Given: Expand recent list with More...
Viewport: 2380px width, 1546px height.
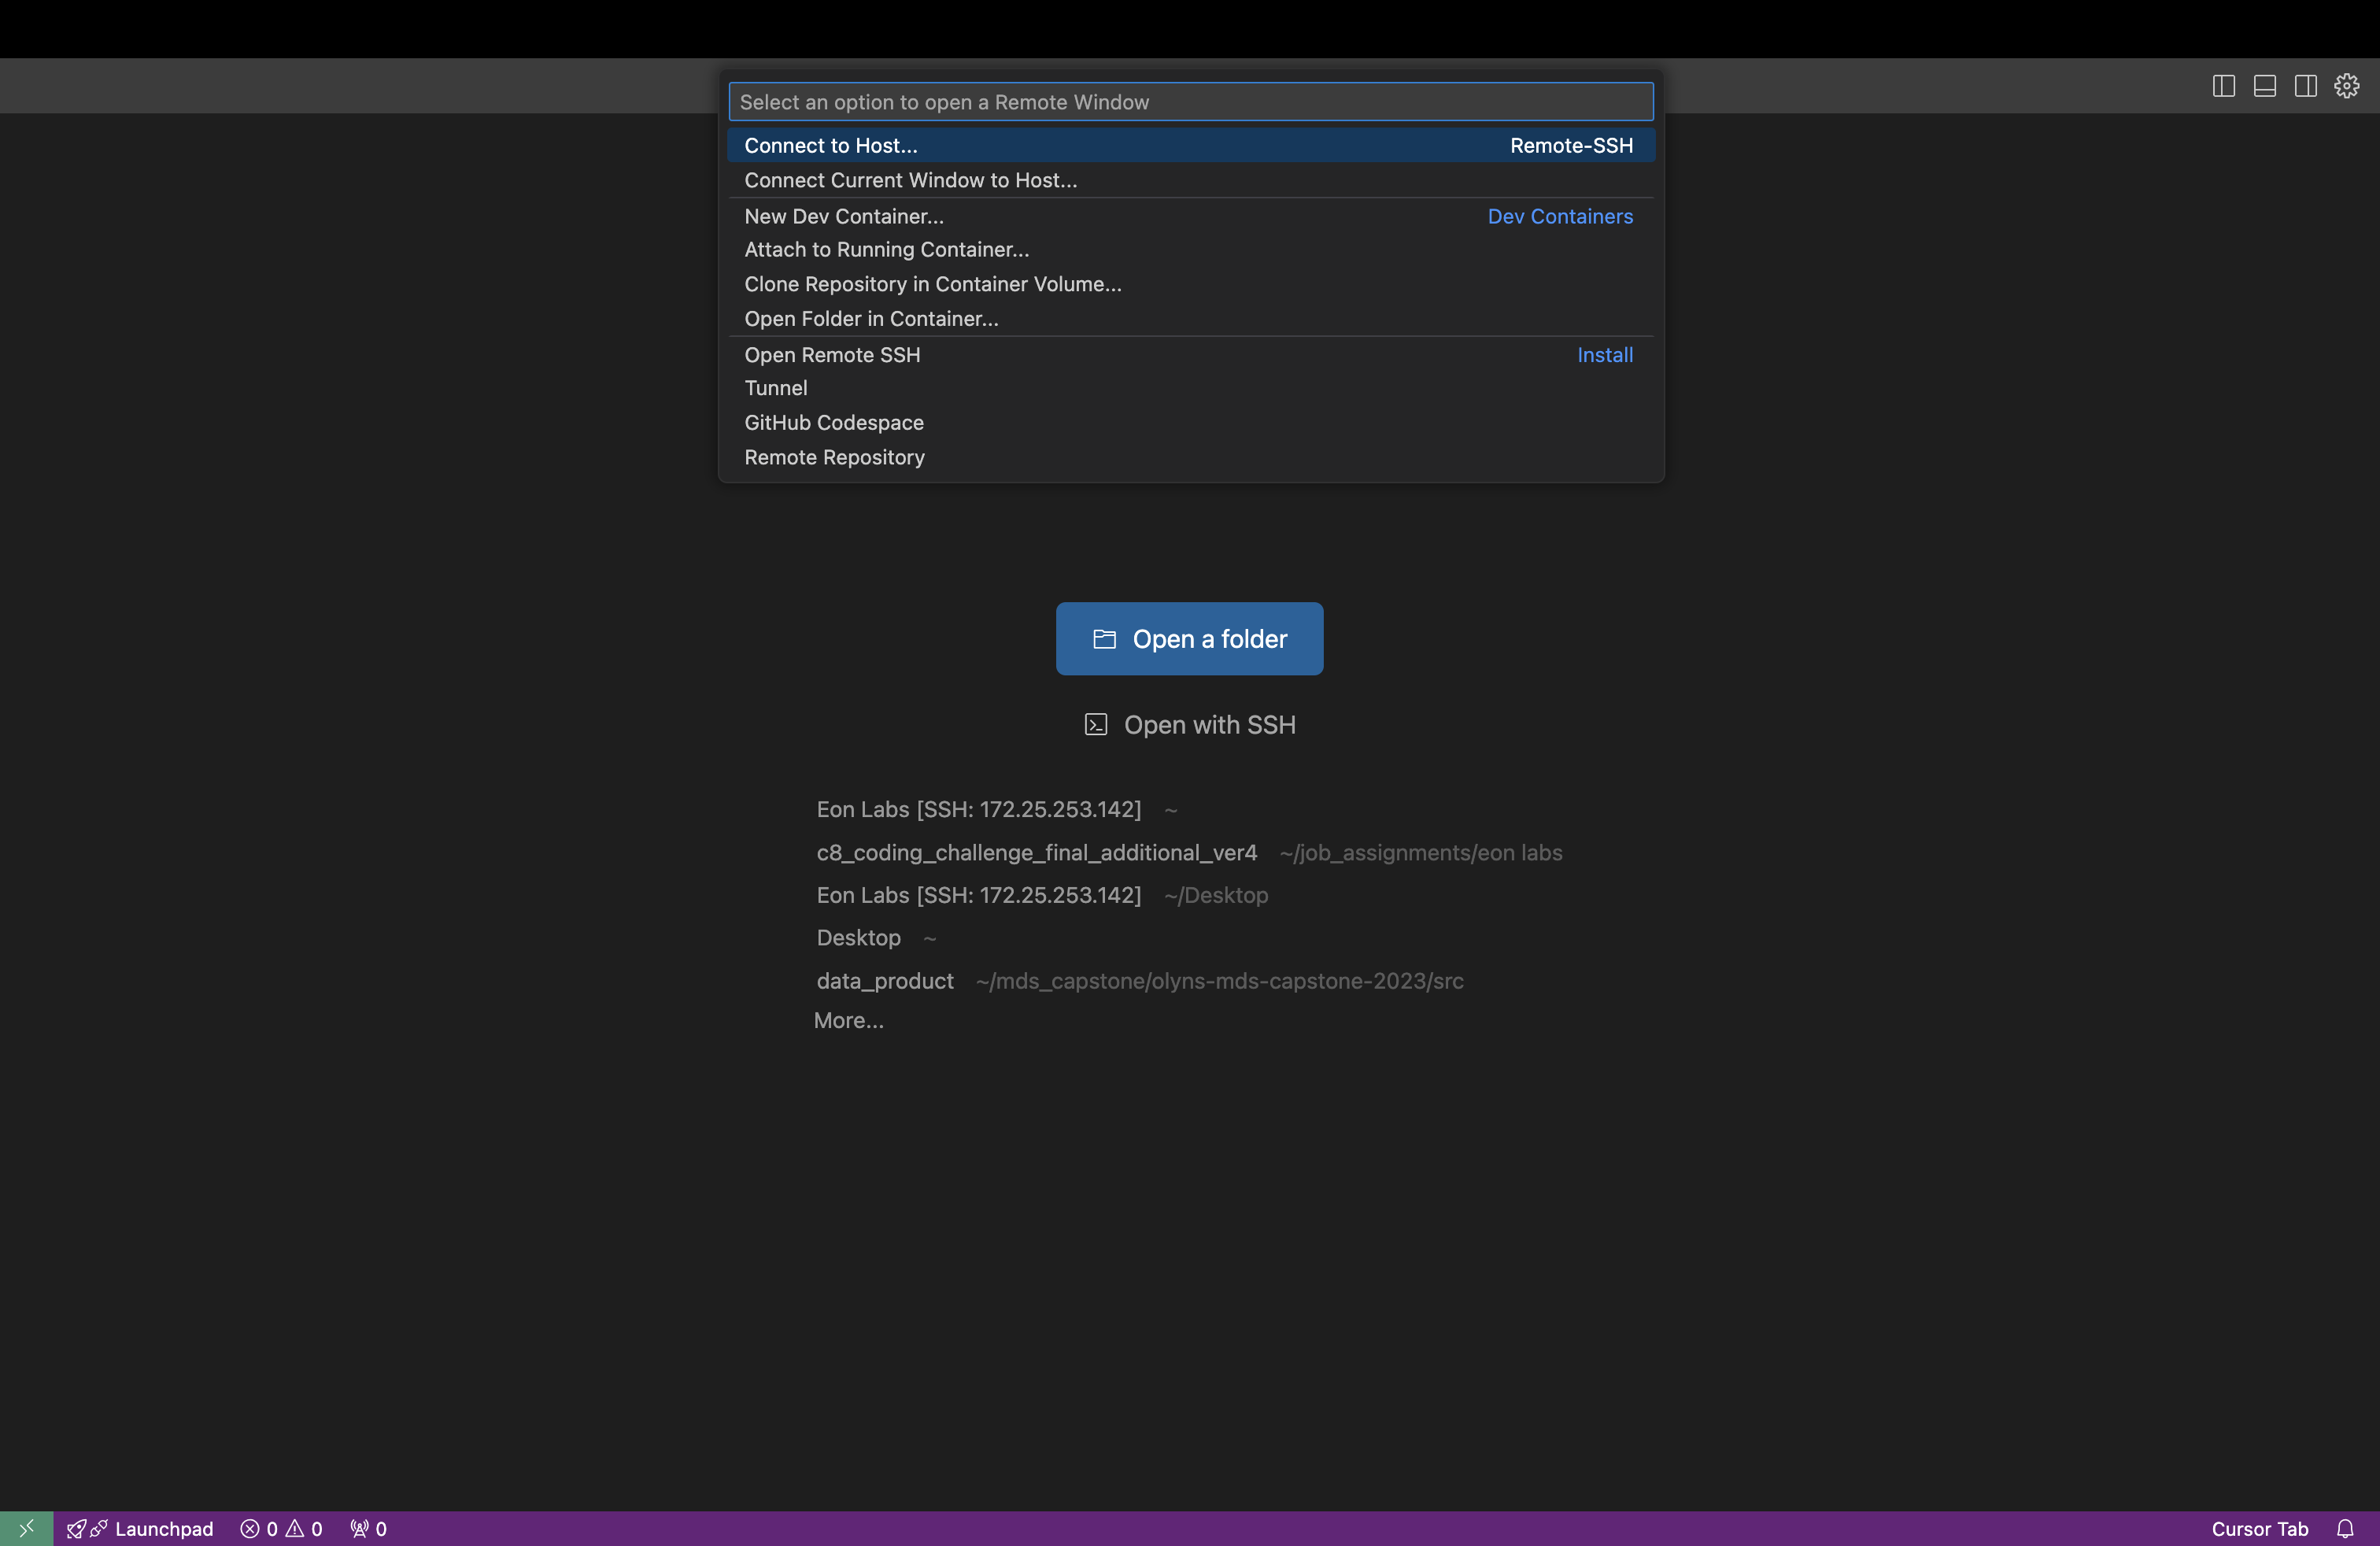Looking at the screenshot, I should point(848,1020).
